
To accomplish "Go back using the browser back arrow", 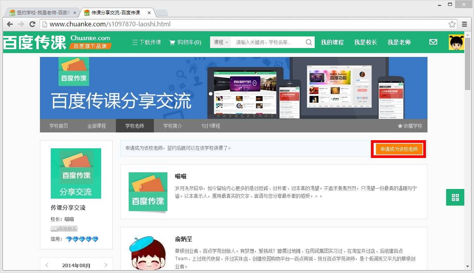I will pyautogui.click(x=9, y=24).
